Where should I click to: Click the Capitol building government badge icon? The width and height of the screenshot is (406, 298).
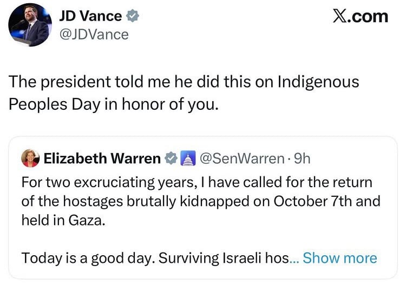pos(187,158)
